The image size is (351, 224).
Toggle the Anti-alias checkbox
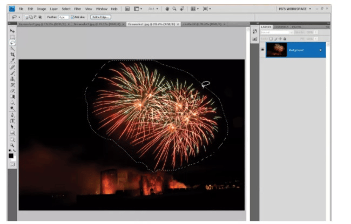coord(72,17)
